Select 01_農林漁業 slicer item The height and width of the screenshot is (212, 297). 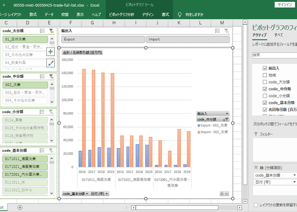[25, 39]
